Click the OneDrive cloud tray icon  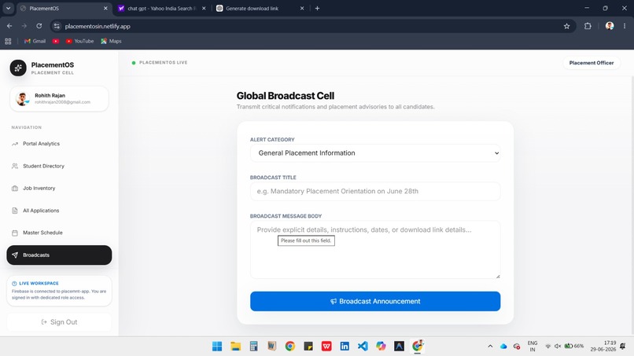pos(503,347)
